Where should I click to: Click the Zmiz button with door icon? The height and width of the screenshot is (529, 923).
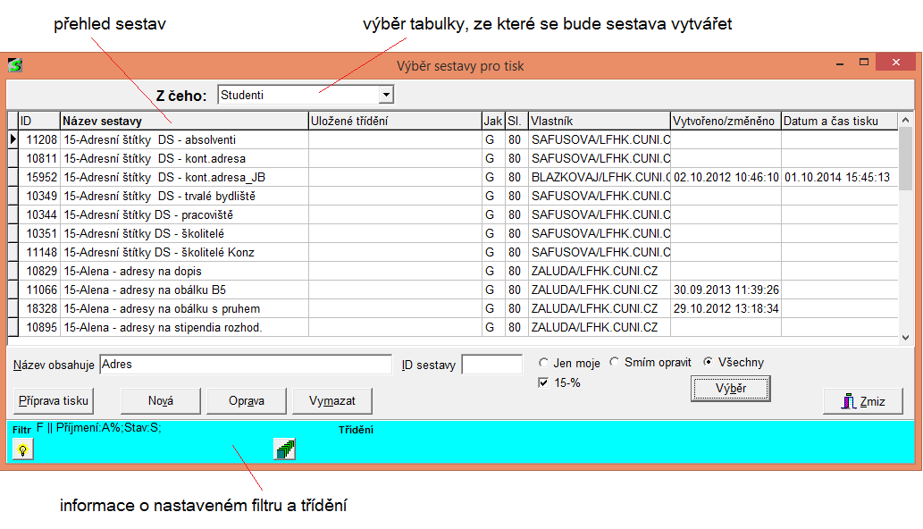(862, 401)
